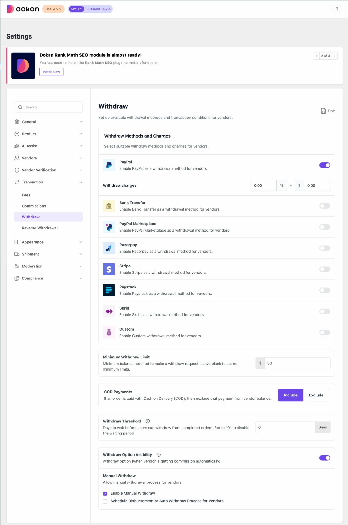Viewport: 348px width, 525px height.
Task: Click the PayPal logo icon
Action: coord(109,165)
